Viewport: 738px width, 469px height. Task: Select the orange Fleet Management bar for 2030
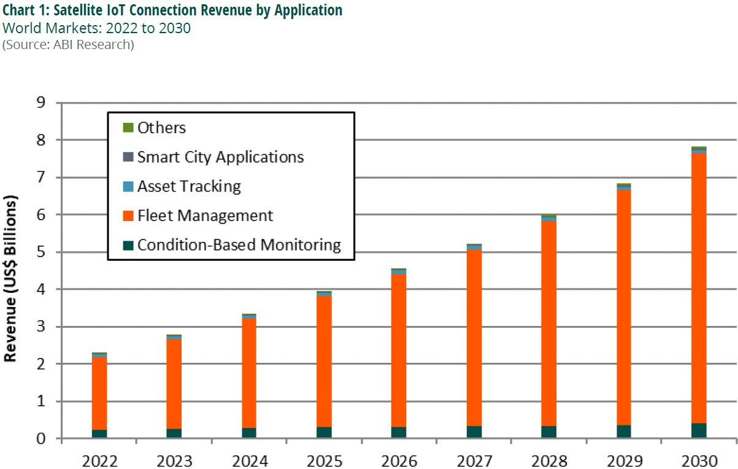698,289
